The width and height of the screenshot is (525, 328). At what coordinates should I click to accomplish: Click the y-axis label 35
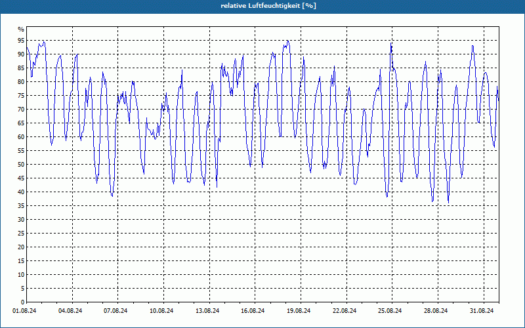point(21,206)
